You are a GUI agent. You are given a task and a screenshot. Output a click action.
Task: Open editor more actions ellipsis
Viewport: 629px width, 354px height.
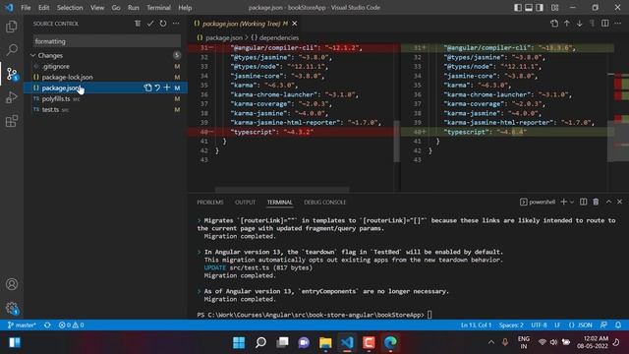pyautogui.click(x=617, y=24)
